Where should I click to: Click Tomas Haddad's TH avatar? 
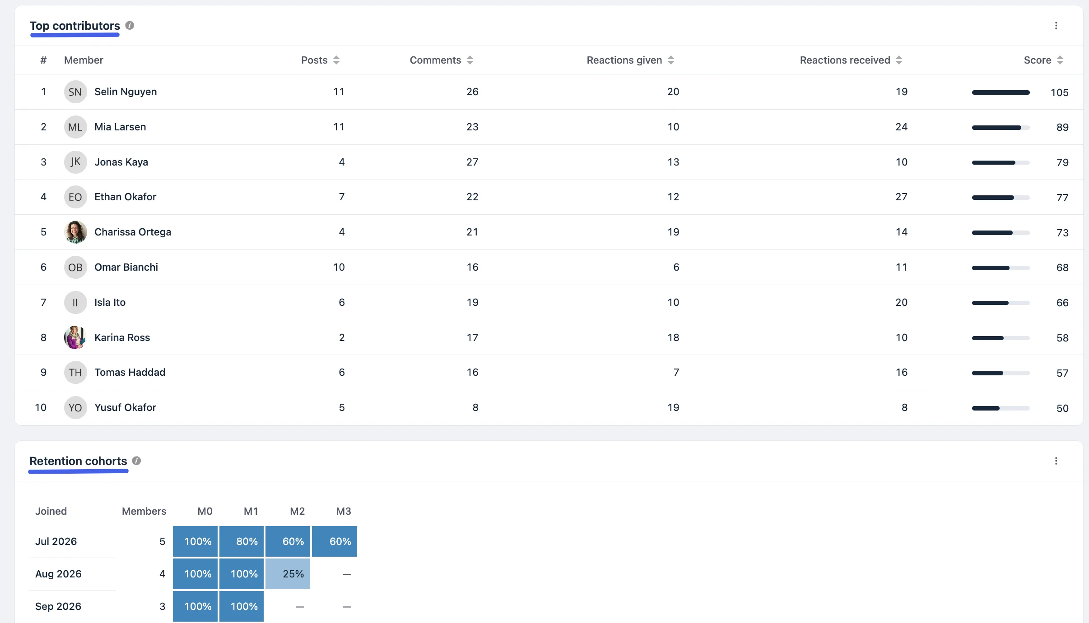tap(75, 373)
